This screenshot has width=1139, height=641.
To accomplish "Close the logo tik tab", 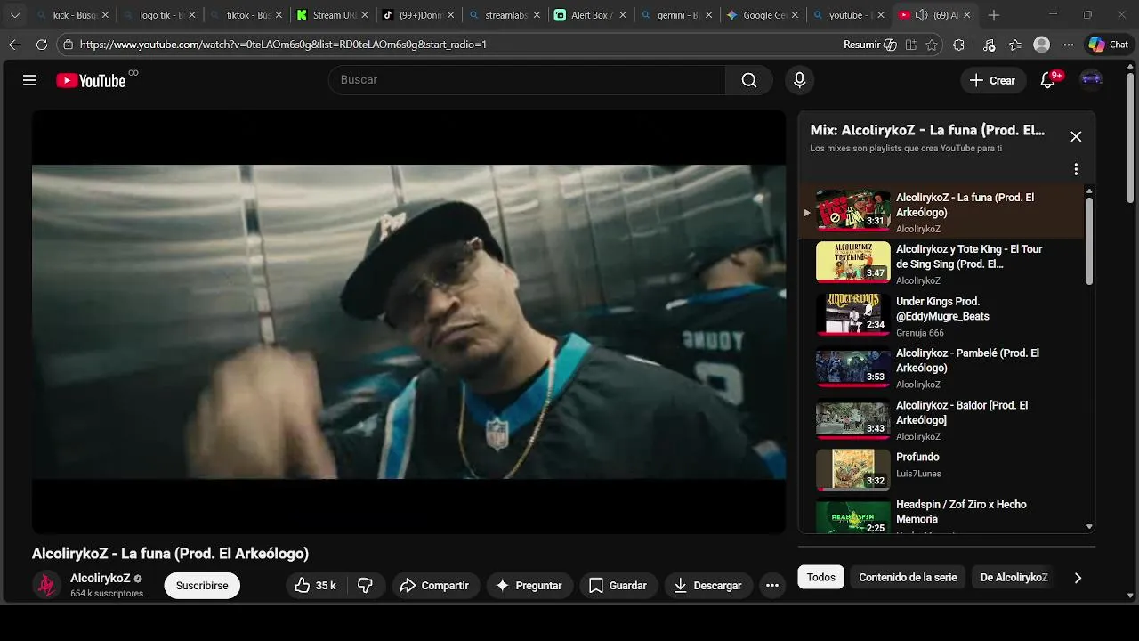I will [191, 15].
